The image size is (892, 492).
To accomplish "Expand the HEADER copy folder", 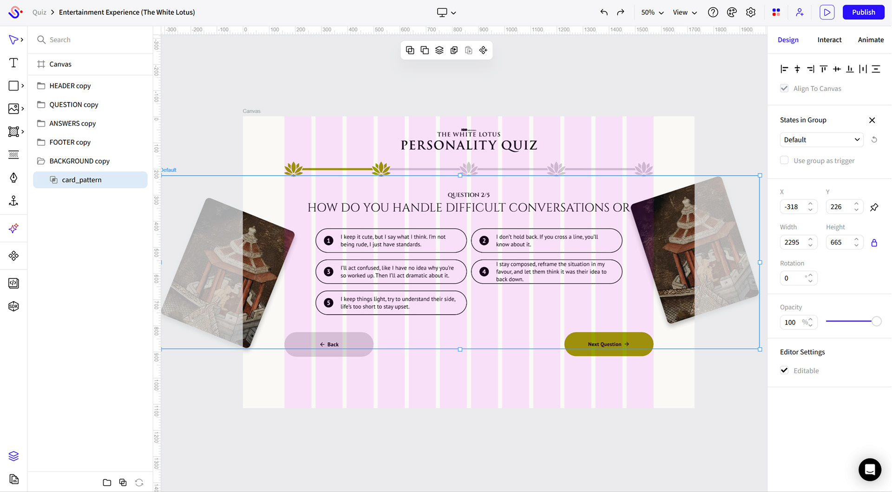I will (41, 86).
